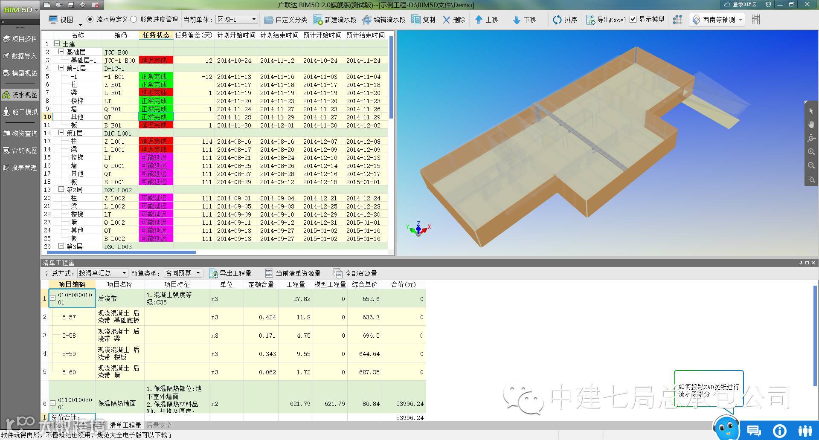The image size is (819, 440).
Task: Click the 排序 sort toolbar button
Action: 565,20
